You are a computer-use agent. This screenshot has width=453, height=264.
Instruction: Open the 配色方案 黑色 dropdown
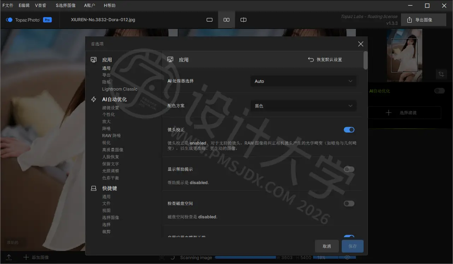[x=304, y=106]
